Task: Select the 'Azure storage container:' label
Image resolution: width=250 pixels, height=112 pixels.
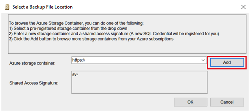Action: tap(32, 63)
